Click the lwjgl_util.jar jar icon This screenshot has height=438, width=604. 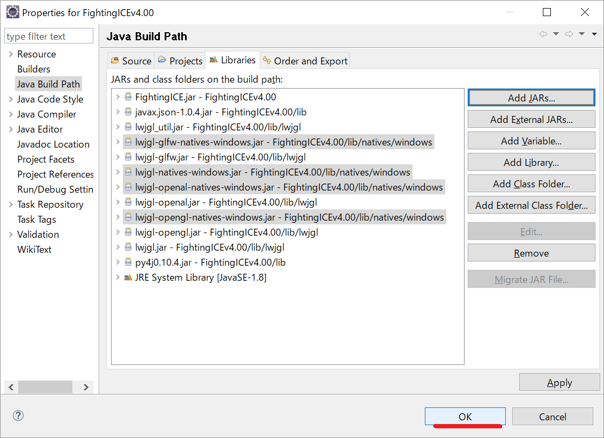click(128, 127)
